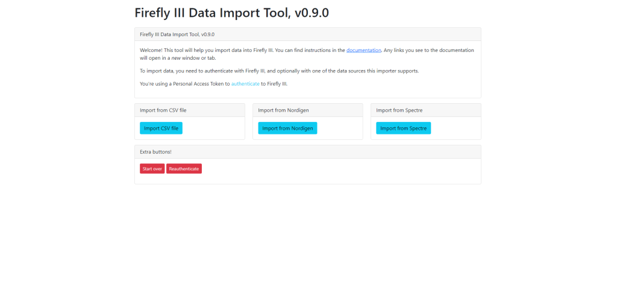The width and height of the screenshot is (617, 301).
Task: Hit the red Start over button
Action: [x=152, y=169]
